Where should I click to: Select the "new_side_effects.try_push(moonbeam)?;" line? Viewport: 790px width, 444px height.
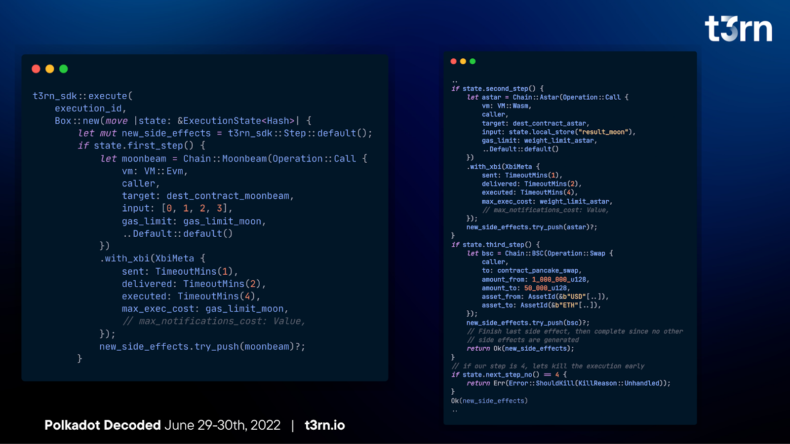202,347
